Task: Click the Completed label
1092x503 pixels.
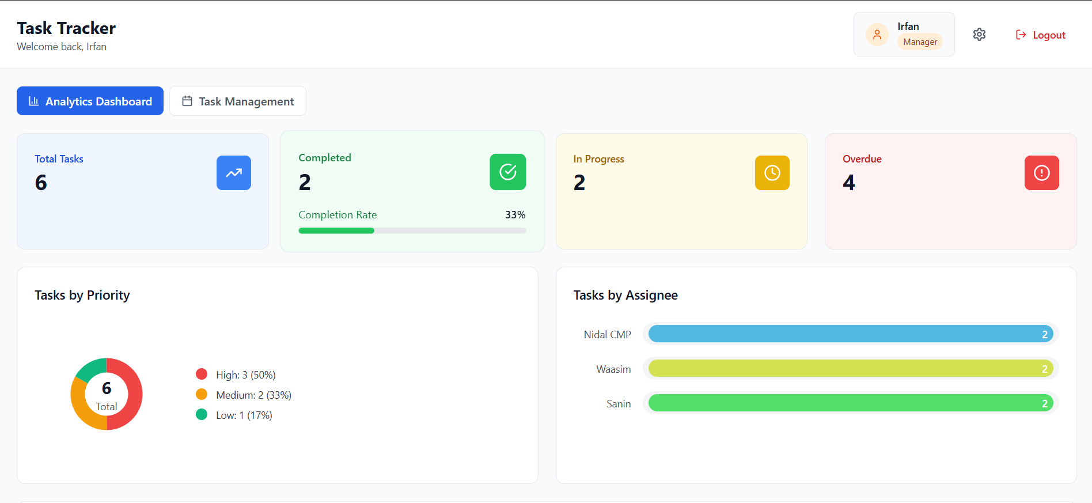Action: click(325, 158)
